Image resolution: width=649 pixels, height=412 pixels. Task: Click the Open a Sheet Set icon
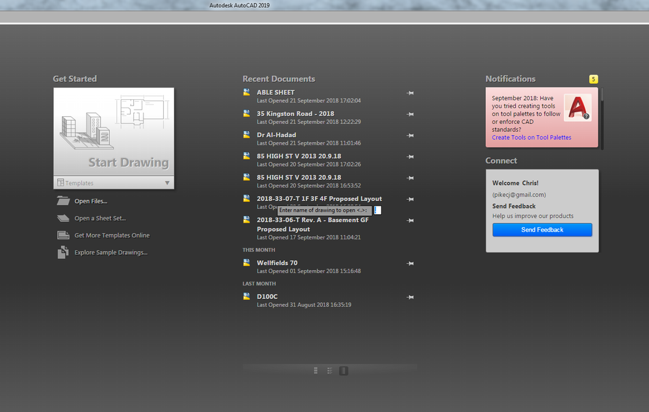point(63,218)
